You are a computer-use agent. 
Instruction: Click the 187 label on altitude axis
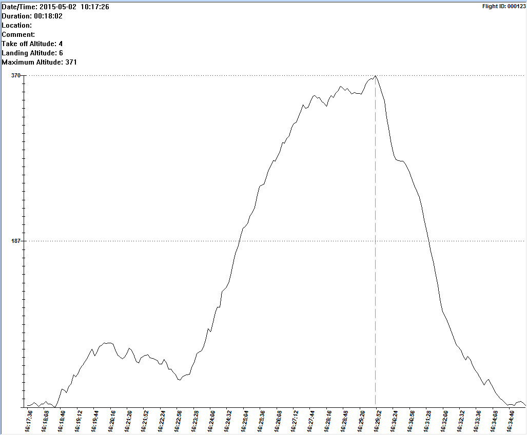coord(16,241)
